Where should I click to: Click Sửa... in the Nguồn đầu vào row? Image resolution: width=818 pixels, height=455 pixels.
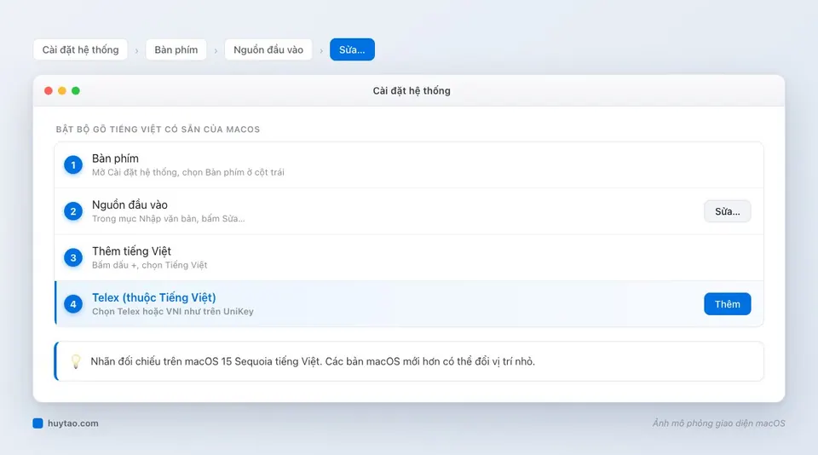pyautogui.click(x=727, y=211)
